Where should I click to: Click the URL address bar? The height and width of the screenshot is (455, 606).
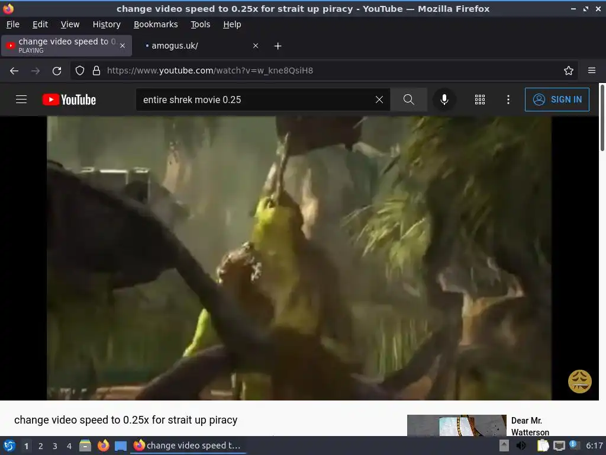point(325,71)
